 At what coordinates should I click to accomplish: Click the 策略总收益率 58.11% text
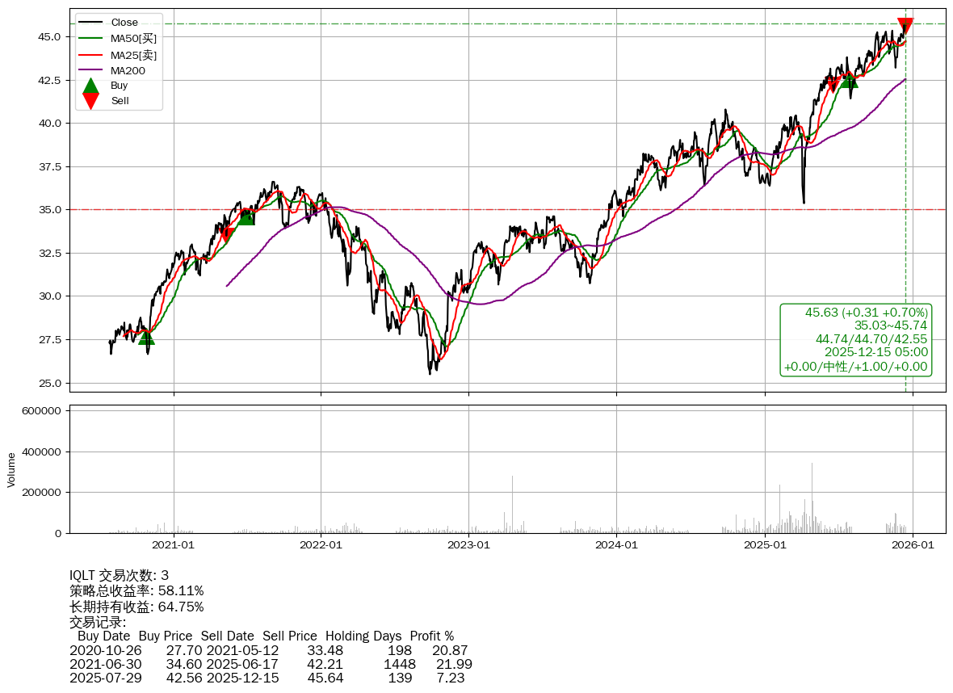tap(136, 591)
